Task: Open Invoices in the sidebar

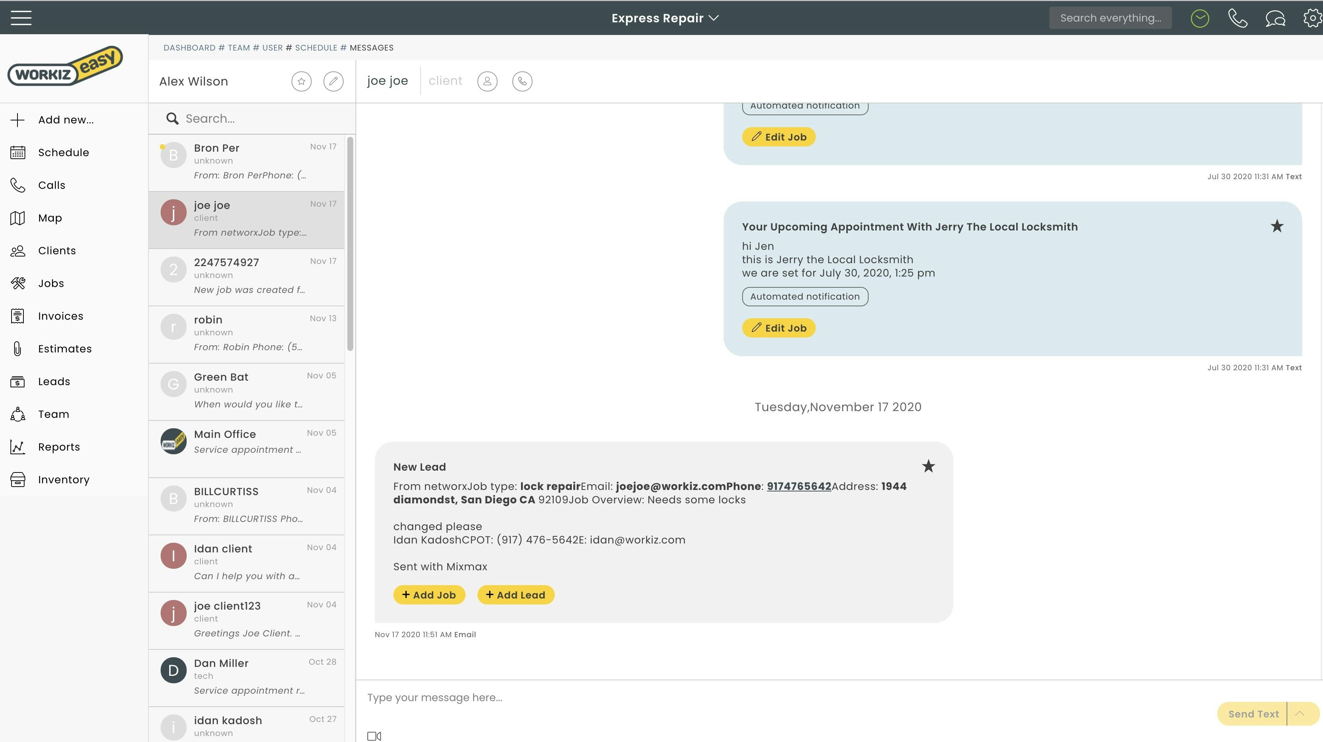Action: (x=61, y=316)
